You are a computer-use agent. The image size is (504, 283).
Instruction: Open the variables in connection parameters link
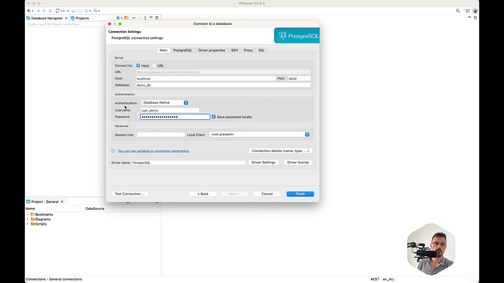[x=154, y=151]
